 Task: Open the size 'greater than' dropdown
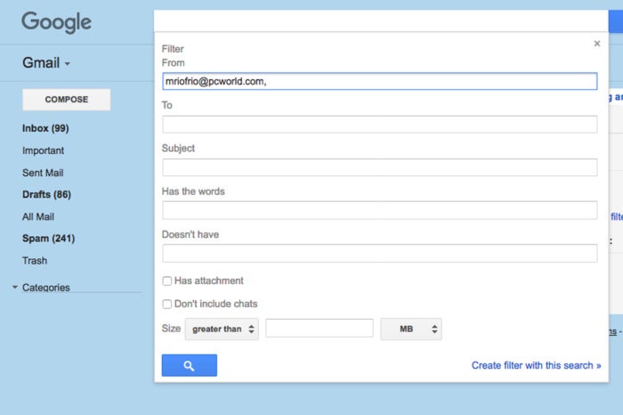click(x=222, y=329)
